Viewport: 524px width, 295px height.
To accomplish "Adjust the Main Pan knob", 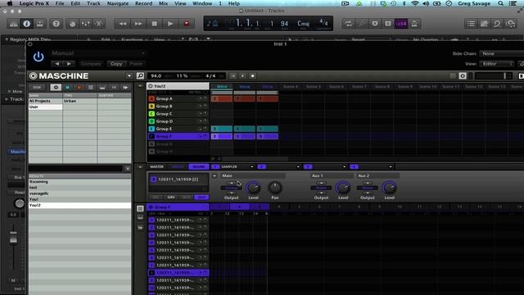I will click(x=275, y=188).
